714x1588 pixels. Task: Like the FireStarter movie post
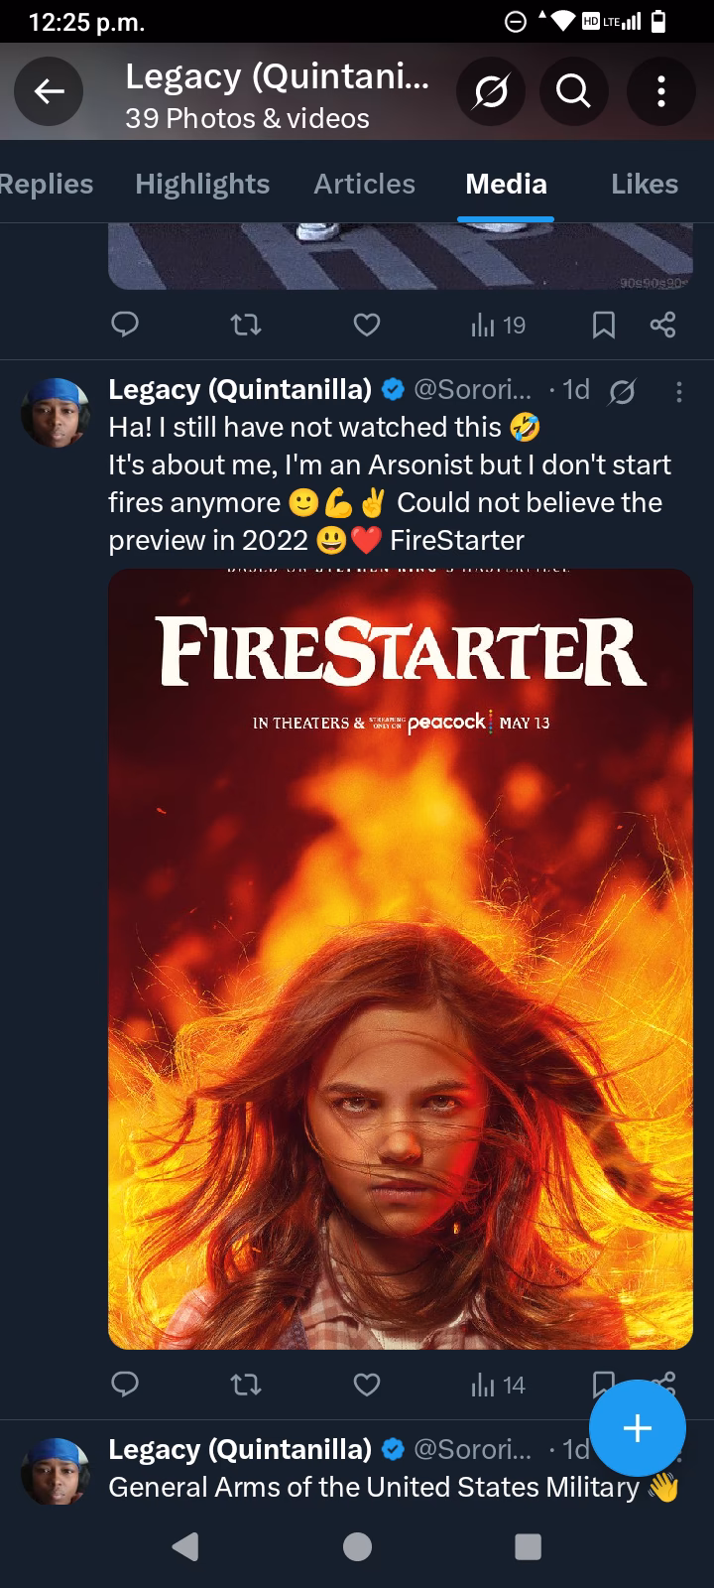[367, 1384]
